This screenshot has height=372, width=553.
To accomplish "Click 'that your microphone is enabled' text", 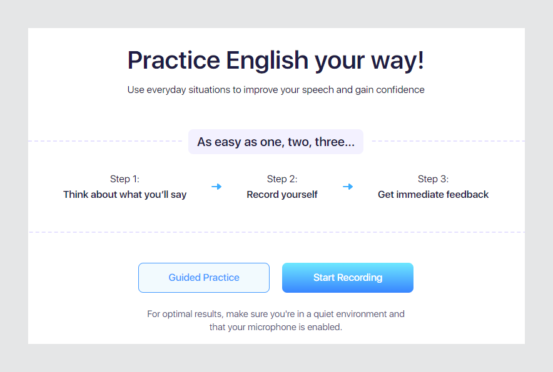I will 276,327.
